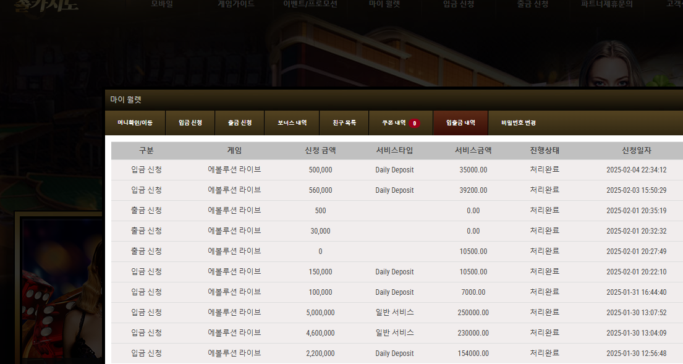
Task: Select date 2025-01-30 12:56:48
Action: pyautogui.click(x=637, y=353)
